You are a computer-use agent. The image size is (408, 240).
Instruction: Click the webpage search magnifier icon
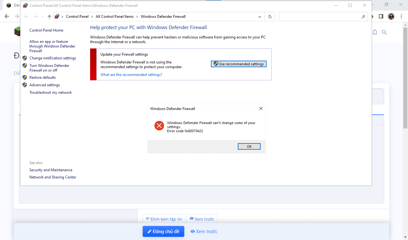(384, 32)
